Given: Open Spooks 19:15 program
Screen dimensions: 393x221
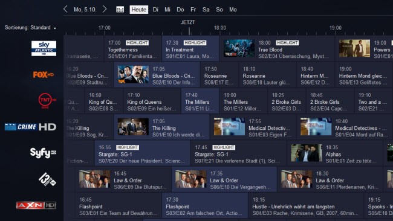Looking at the screenshot, I should (x=378, y=206).
